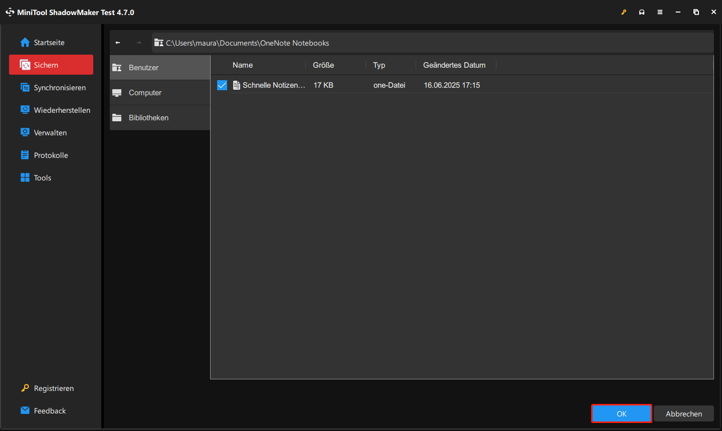Cancel with the Abbrechen button
The image size is (722, 431).
(x=684, y=414)
